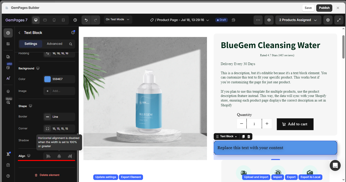Select the Settings tab
The width and height of the screenshot is (346, 182).
click(x=31, y=44)
